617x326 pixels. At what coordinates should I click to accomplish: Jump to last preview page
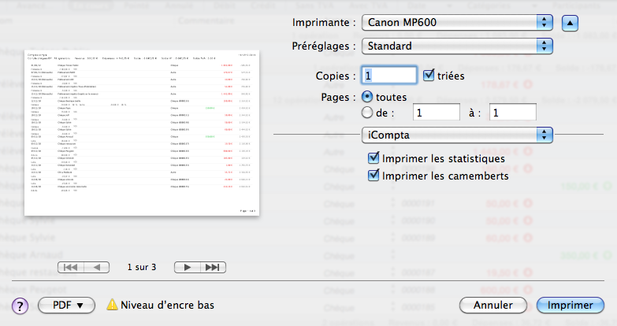click(x=211, y=267)
